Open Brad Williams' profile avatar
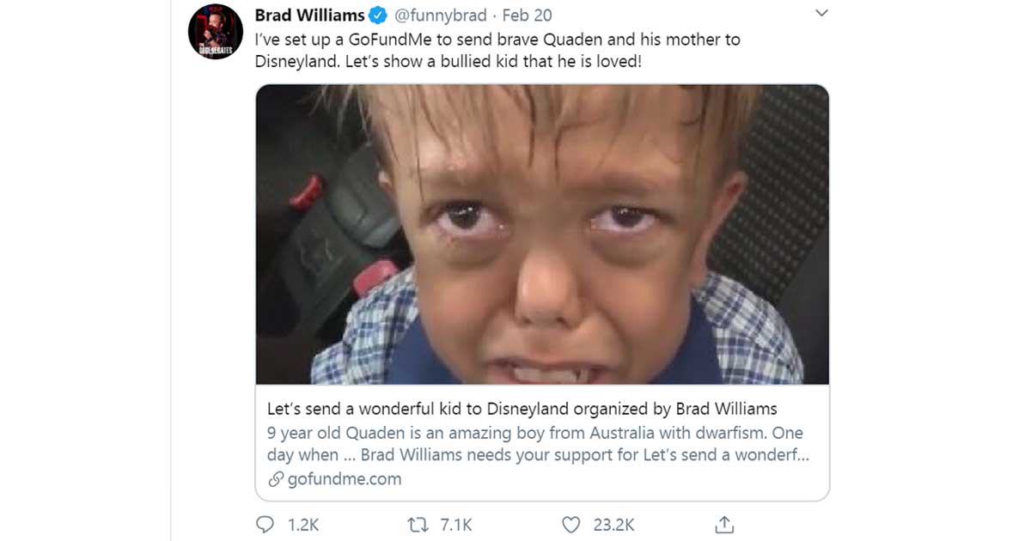 point(210,31)
